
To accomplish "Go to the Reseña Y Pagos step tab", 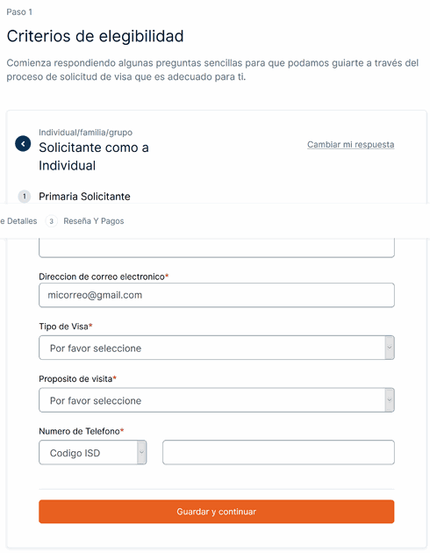I will (x=93, y=221).
